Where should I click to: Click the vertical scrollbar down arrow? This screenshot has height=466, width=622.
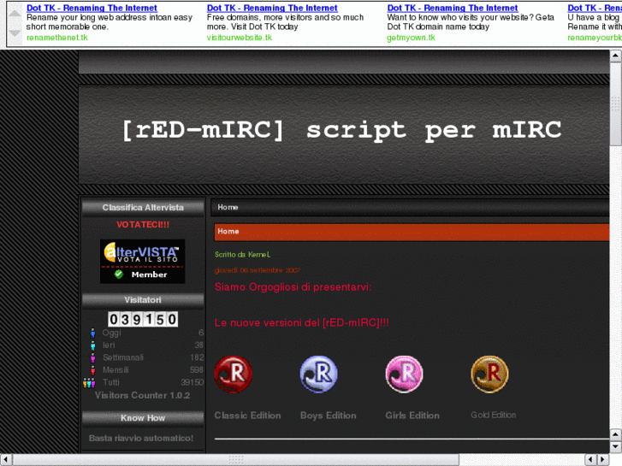pyautogui.click(x=615, y=447)
